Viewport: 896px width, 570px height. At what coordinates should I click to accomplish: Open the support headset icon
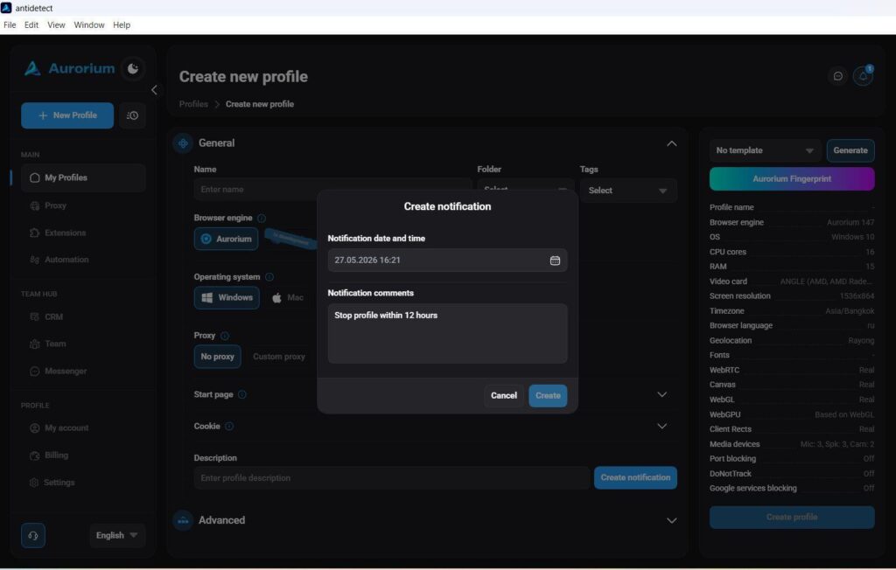click(33, 535)
